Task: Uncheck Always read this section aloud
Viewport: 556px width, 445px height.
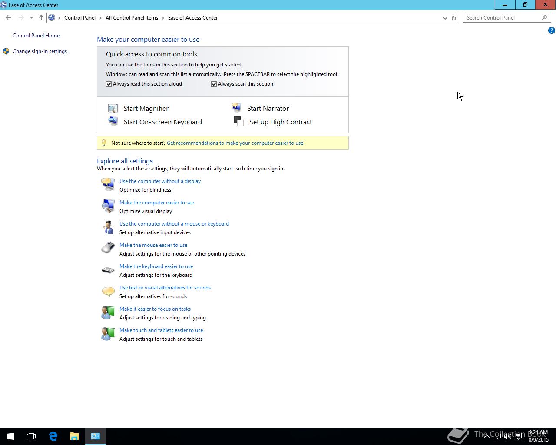Action: (x=109, y=84)
